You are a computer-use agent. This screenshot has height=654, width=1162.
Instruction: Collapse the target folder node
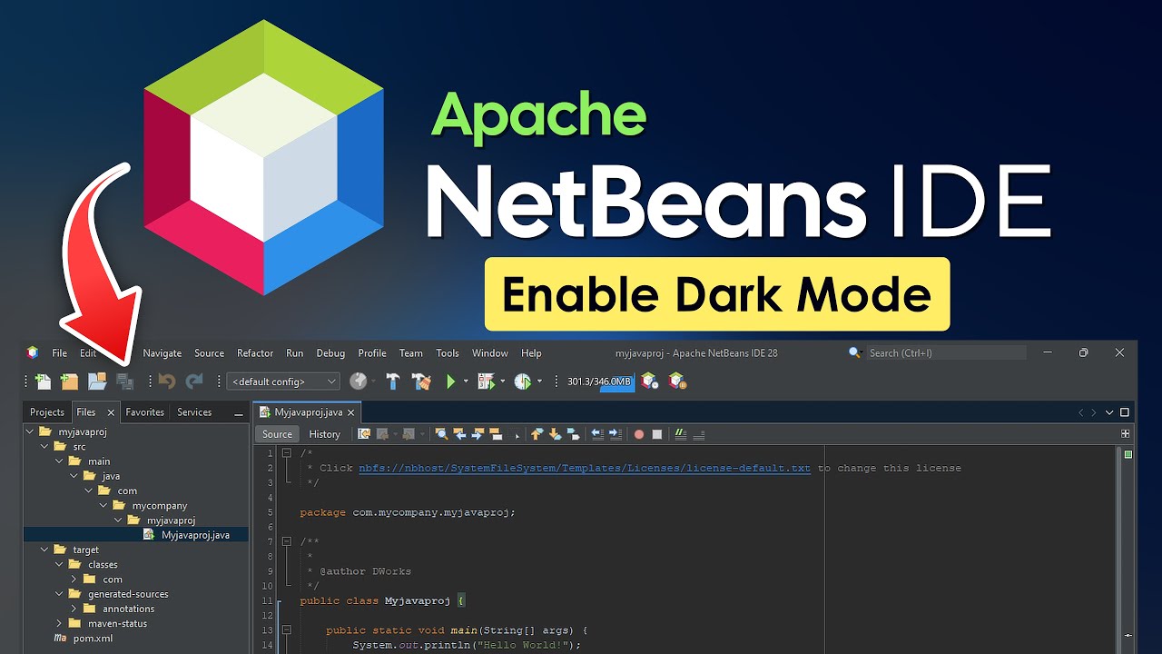[44, 550]
